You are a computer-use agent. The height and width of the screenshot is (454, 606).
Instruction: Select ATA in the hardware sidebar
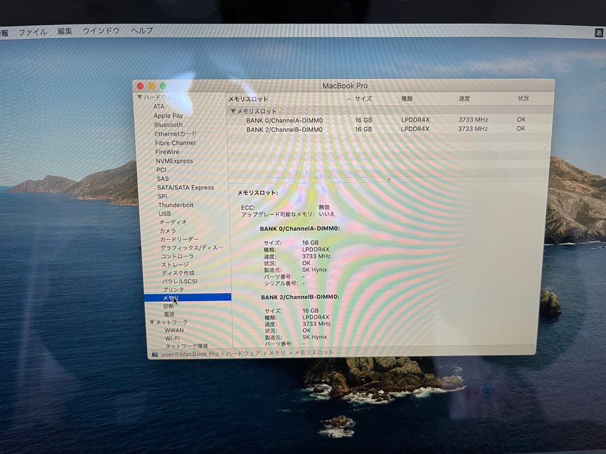pyautogui.click(x=159, y=106)
